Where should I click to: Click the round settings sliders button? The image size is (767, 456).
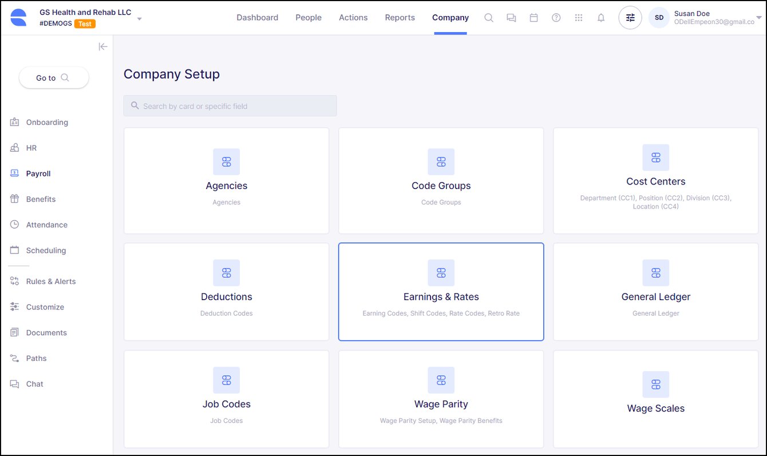coord(630,18)
